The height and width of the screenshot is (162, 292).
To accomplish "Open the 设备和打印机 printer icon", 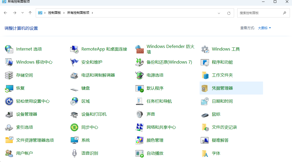I will click(x=74, y=114).
